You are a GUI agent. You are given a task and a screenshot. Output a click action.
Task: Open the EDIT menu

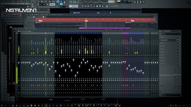tap(5, 4)
